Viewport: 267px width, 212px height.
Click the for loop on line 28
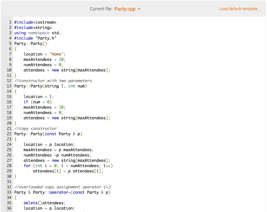(68, 166)
